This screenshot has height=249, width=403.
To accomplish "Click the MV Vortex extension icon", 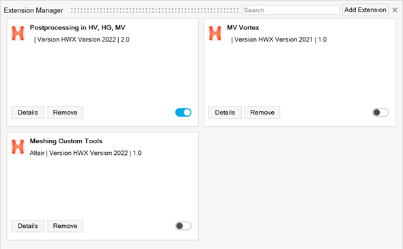I will tap(215, 33).
